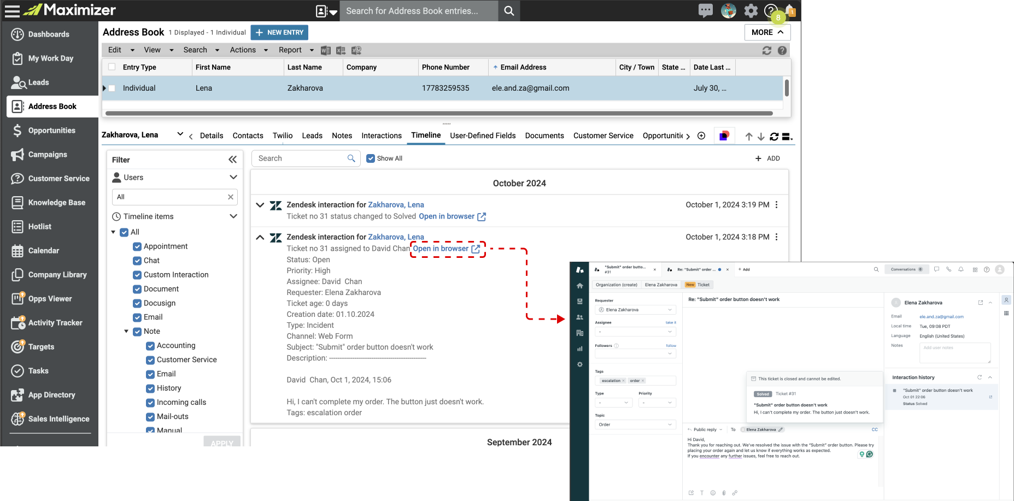Open options for October 1 3:19 PM entry
This screenshot has width=1014, height=501.
pos(777,205)
